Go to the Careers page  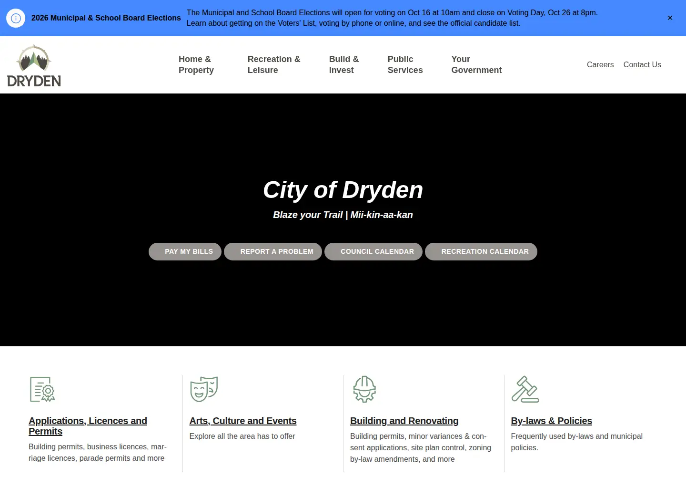(x=600, y=64)
